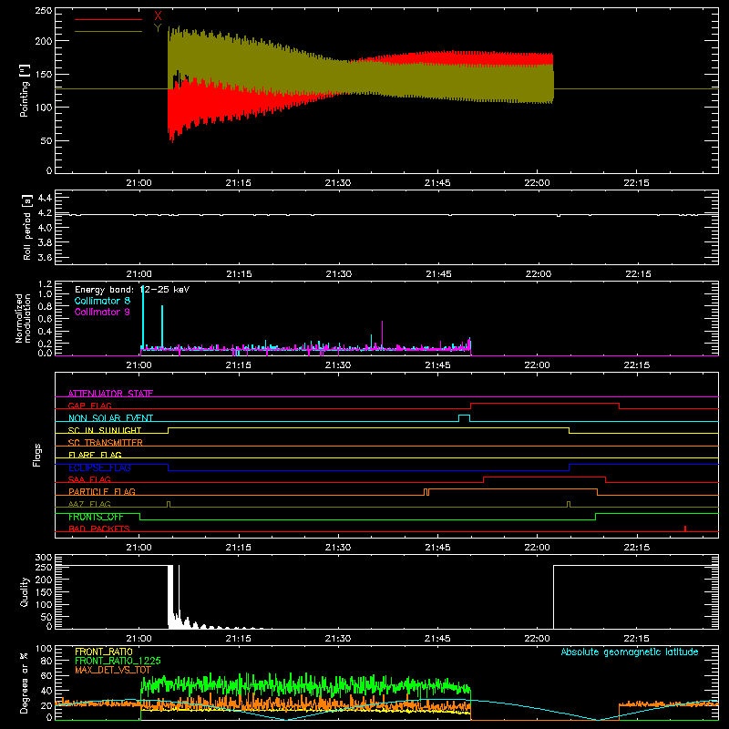Click the 'Normalized modulation' axis title
Viewport: 729px width, 729px height.
pos(24,318)
